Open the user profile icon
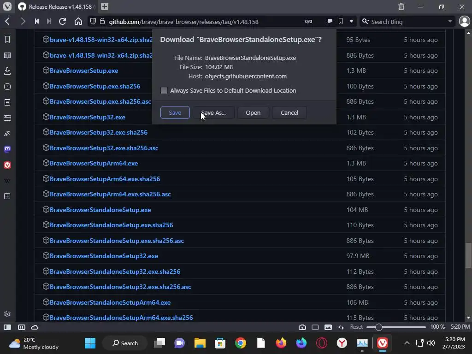The image size is (472, 354). 465,21
